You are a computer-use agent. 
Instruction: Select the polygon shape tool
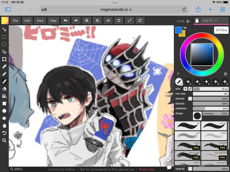pyautogui.click(x=4, y=118)
